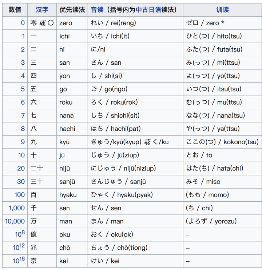Select the preferred reading 'yon'
This screenshot has height=270, width=262.
pyautogui.click(x=72, y=76)
